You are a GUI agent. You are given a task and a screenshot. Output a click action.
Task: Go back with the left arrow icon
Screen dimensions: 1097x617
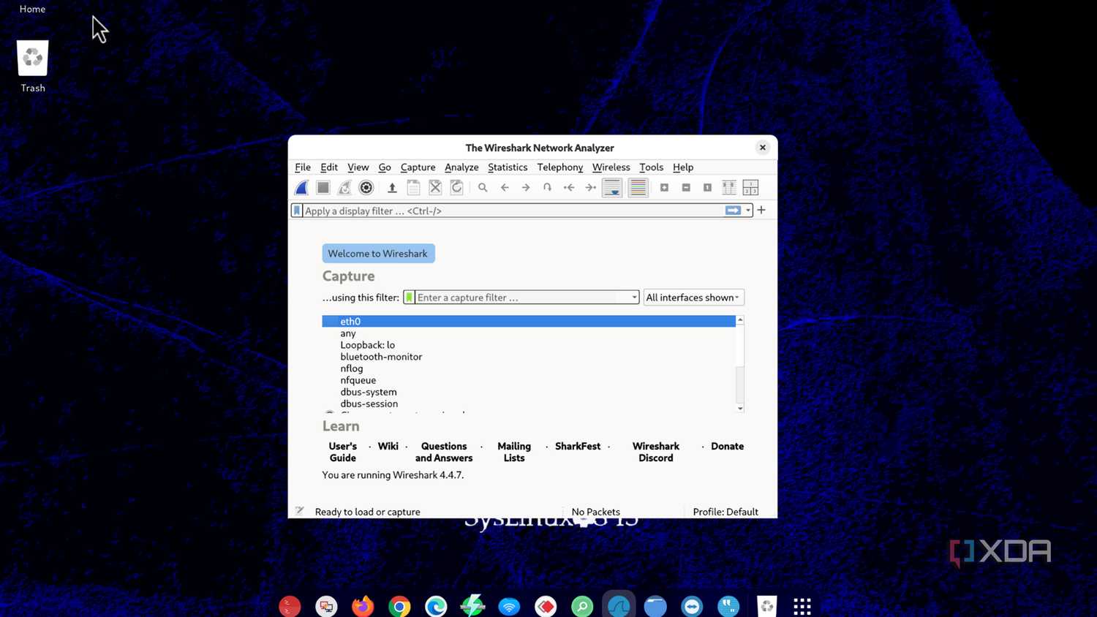point(505,188)
